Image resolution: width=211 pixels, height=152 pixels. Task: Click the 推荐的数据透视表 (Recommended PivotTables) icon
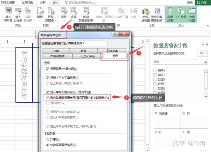click(x=157, y=11)
